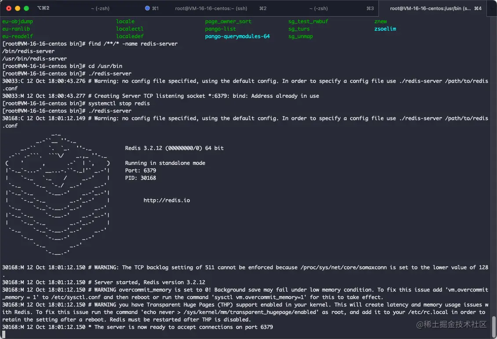Screen dimensions: 497x339
Task: Open the root@VM-16-16-centos:~ (ssh) tab
Action: tap(211, 8)
